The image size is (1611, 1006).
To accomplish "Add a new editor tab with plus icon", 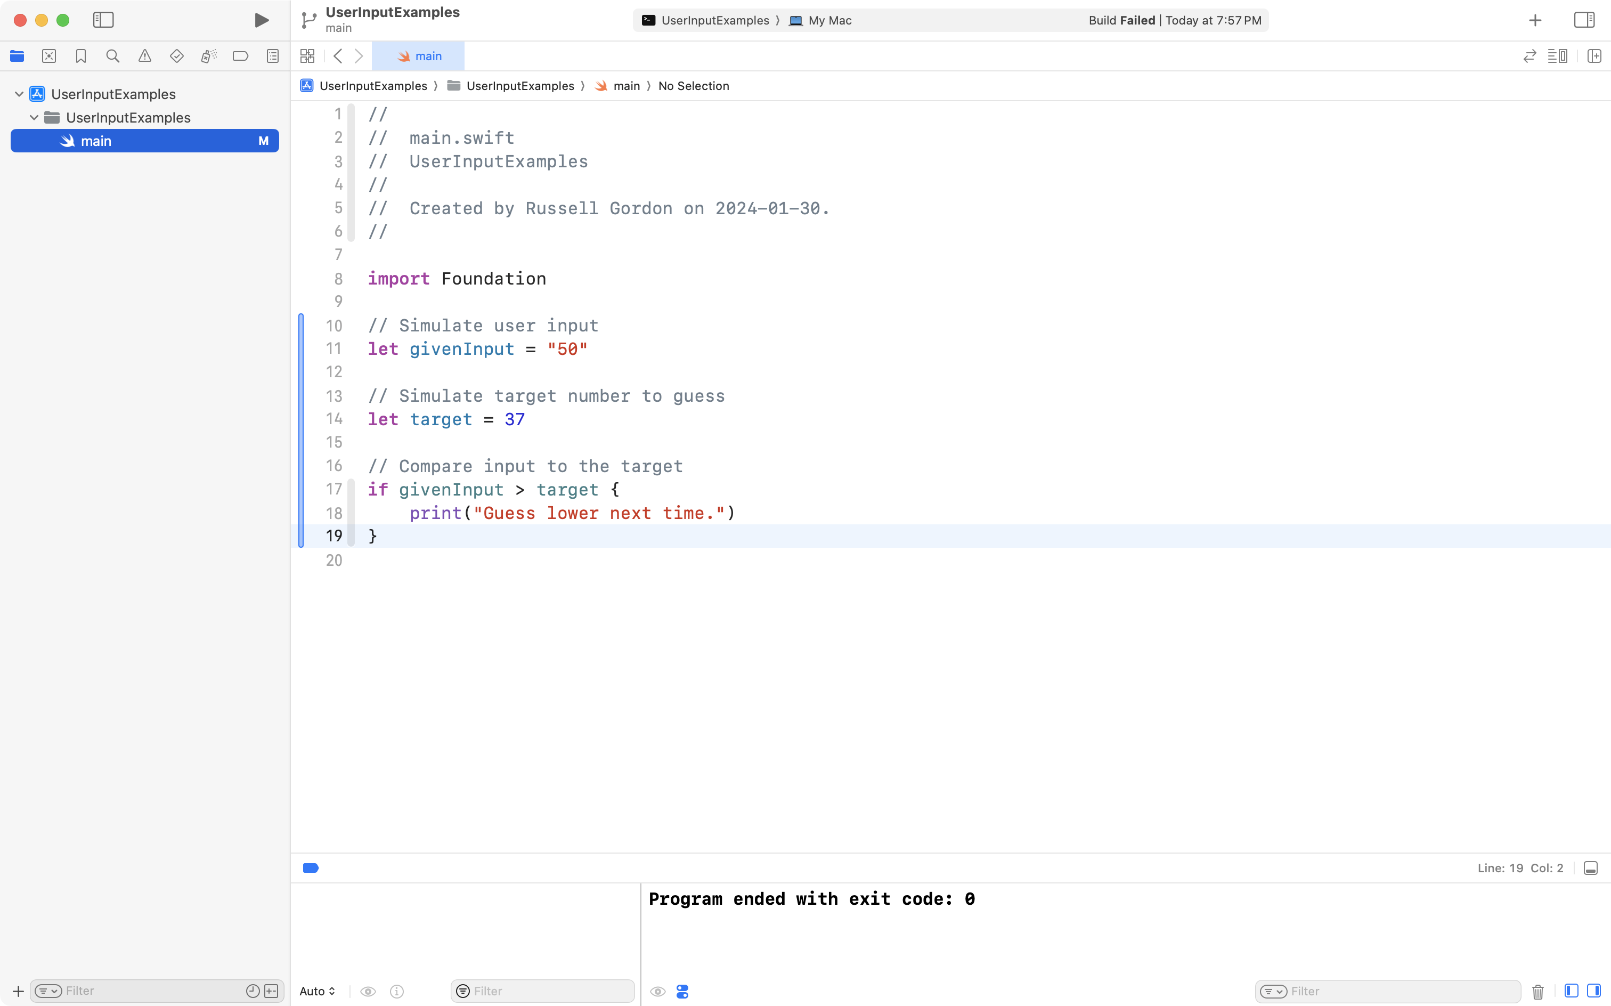I will (x=1534, y=20).
